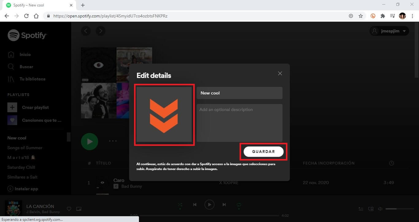This screenshot has height=222, width=419.
Task: Mute with the volume speaker icon
Action: coord(380,209)
